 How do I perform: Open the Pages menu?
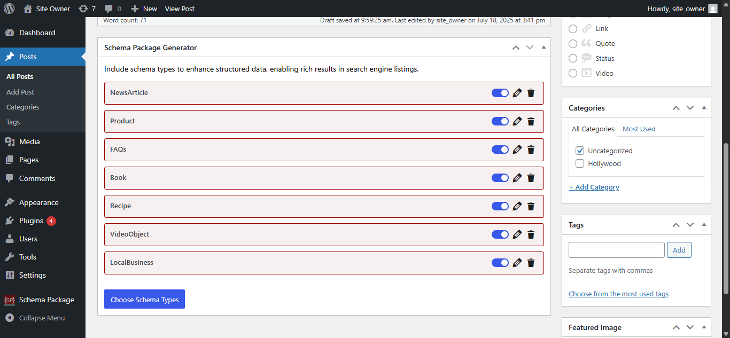[x=43, y=160]
